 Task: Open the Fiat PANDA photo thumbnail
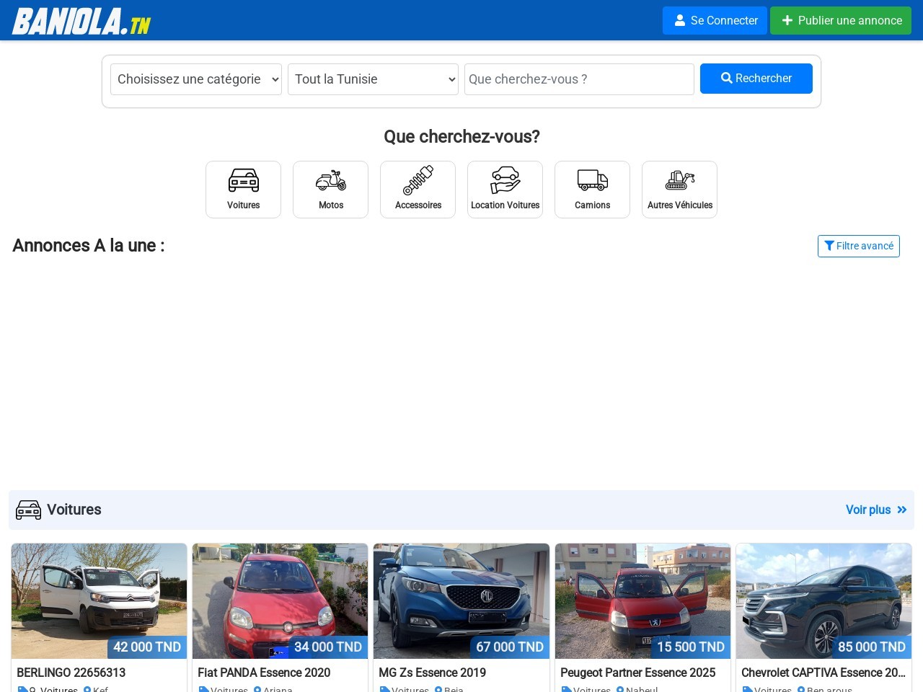pos(280,601)
